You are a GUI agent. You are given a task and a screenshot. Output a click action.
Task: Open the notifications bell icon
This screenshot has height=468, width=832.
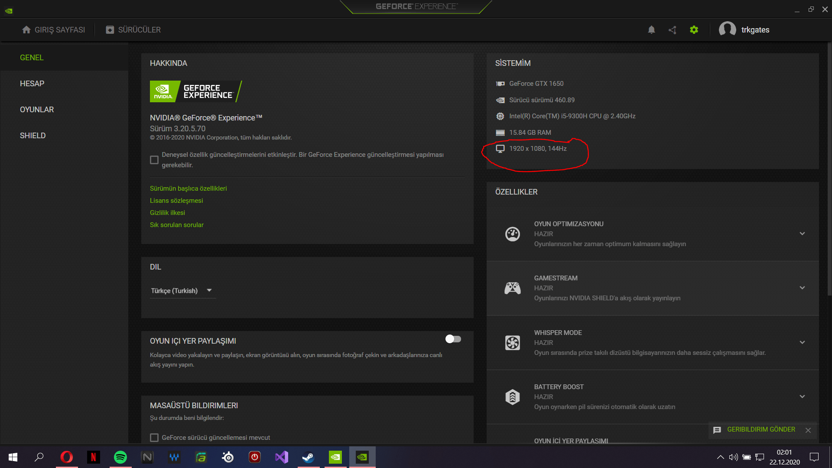tap(651, 29)
